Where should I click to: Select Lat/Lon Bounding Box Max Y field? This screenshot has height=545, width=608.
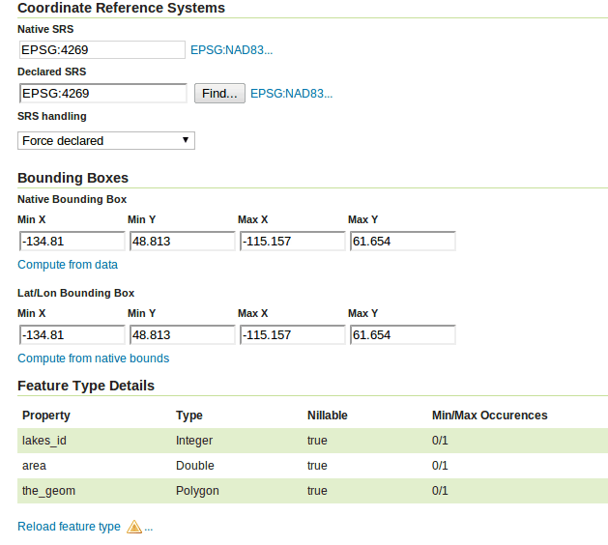402,335
